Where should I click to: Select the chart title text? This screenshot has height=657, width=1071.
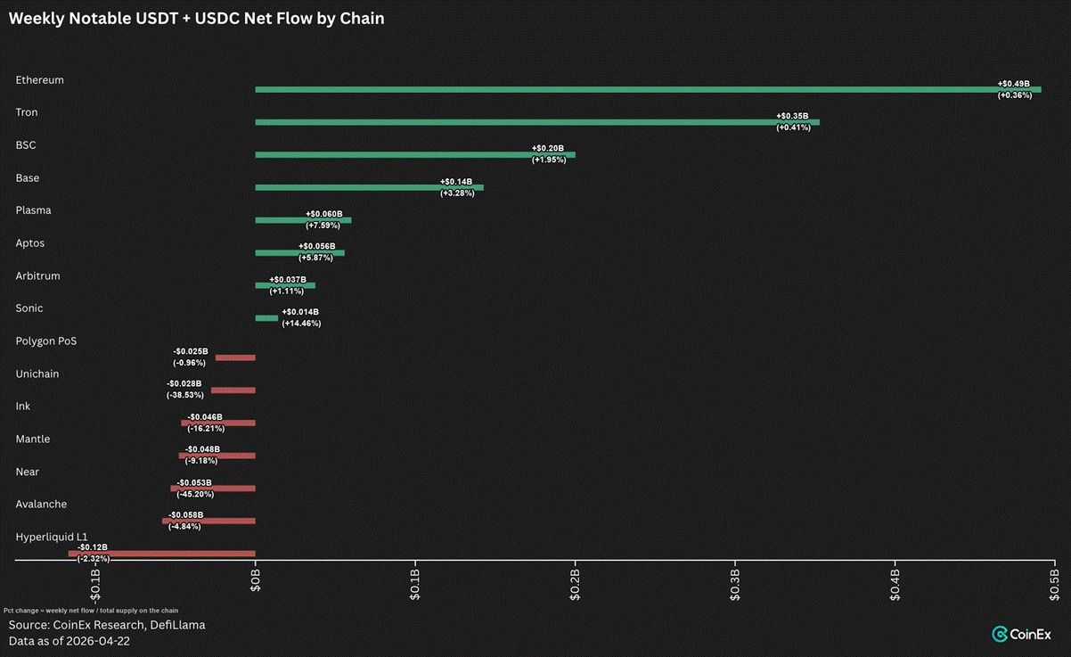197,18
